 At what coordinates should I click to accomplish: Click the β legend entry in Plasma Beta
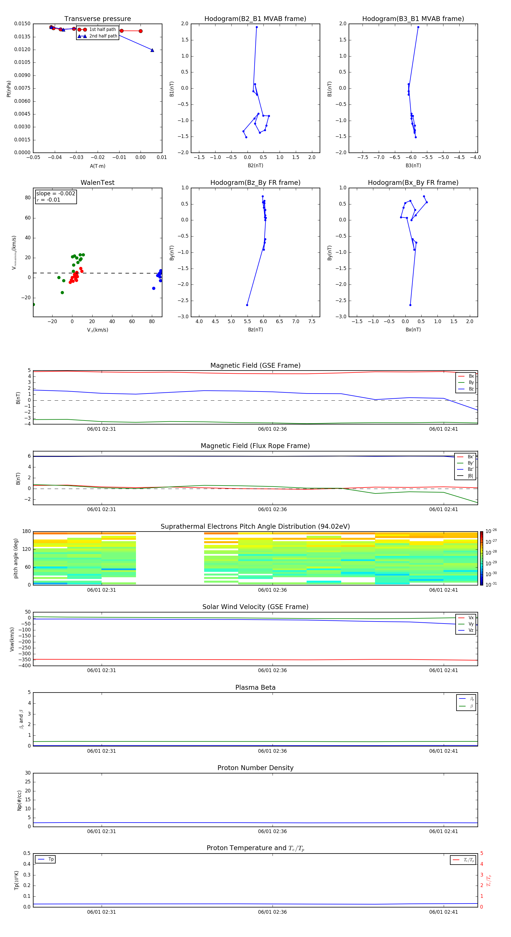466,706
